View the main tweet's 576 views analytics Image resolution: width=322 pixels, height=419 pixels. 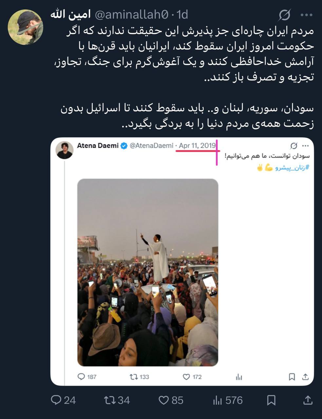[228, 400]
